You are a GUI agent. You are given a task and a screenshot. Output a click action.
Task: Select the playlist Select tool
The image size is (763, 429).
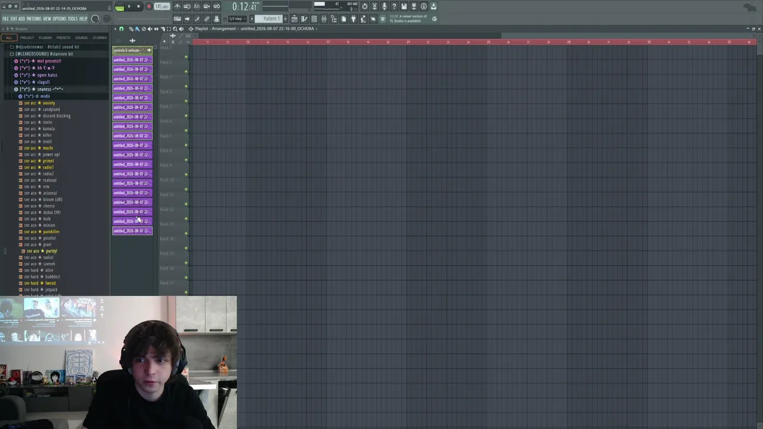[169, 29]
